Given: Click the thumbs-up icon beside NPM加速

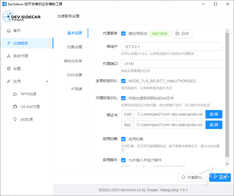Looking at the screenshot, I should pyautogui.click(x=15, y=94).
